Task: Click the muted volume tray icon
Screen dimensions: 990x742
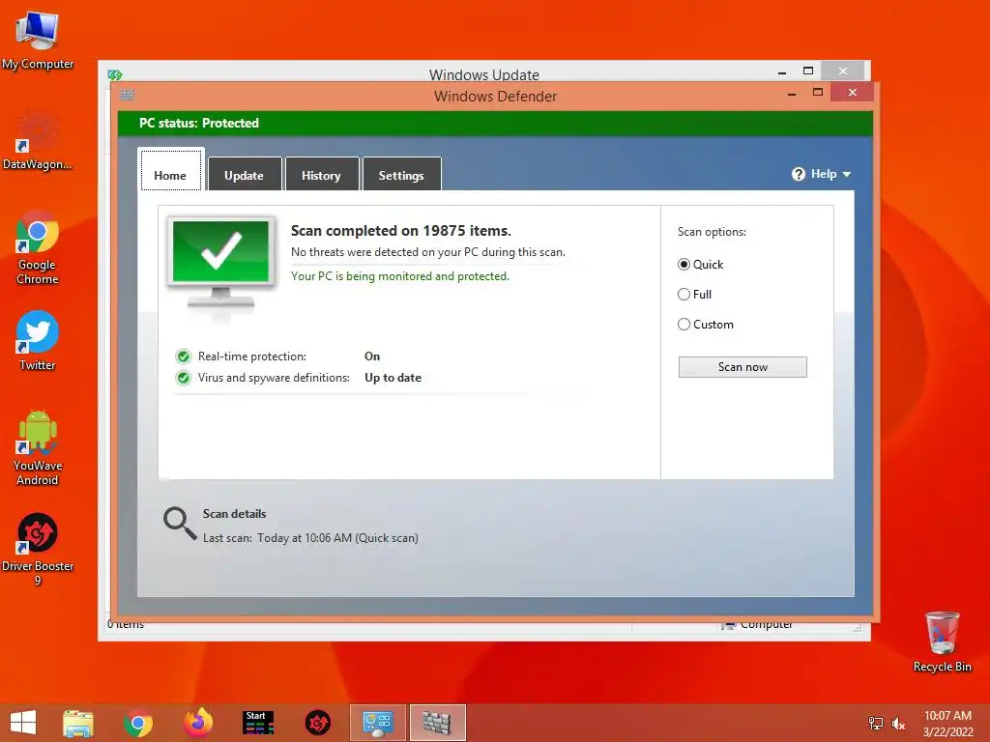Action: click(898, 724)
